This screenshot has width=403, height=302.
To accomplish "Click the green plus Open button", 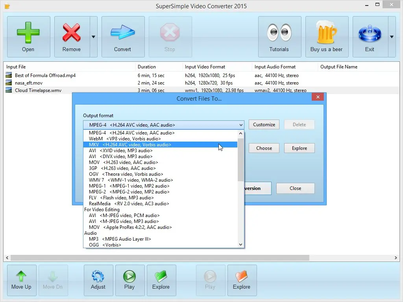I will [x=28, y=37].
